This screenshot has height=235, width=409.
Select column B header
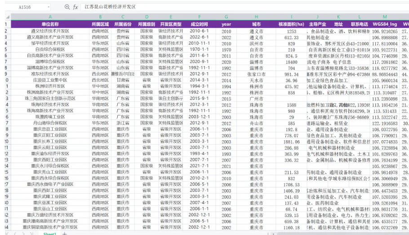pos(100,17)
